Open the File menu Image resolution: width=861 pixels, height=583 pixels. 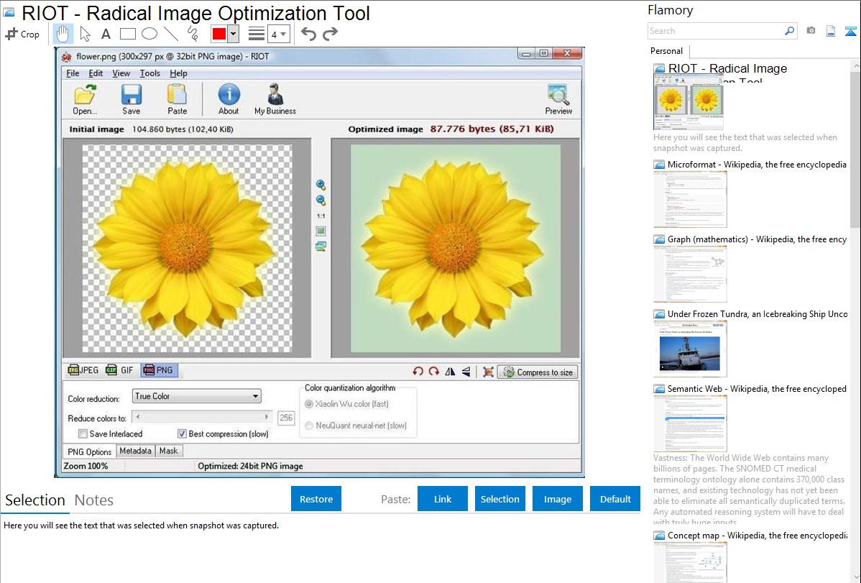pyautogui.click(x=73, y=73)
